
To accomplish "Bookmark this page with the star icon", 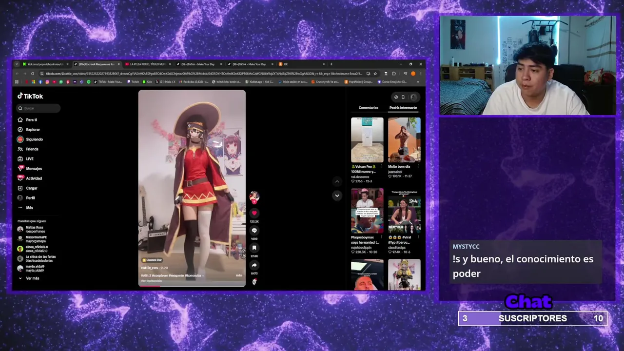I will pos(375,74).
